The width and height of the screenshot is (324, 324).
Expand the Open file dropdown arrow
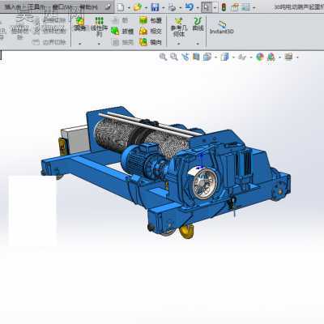pos(146,8)
